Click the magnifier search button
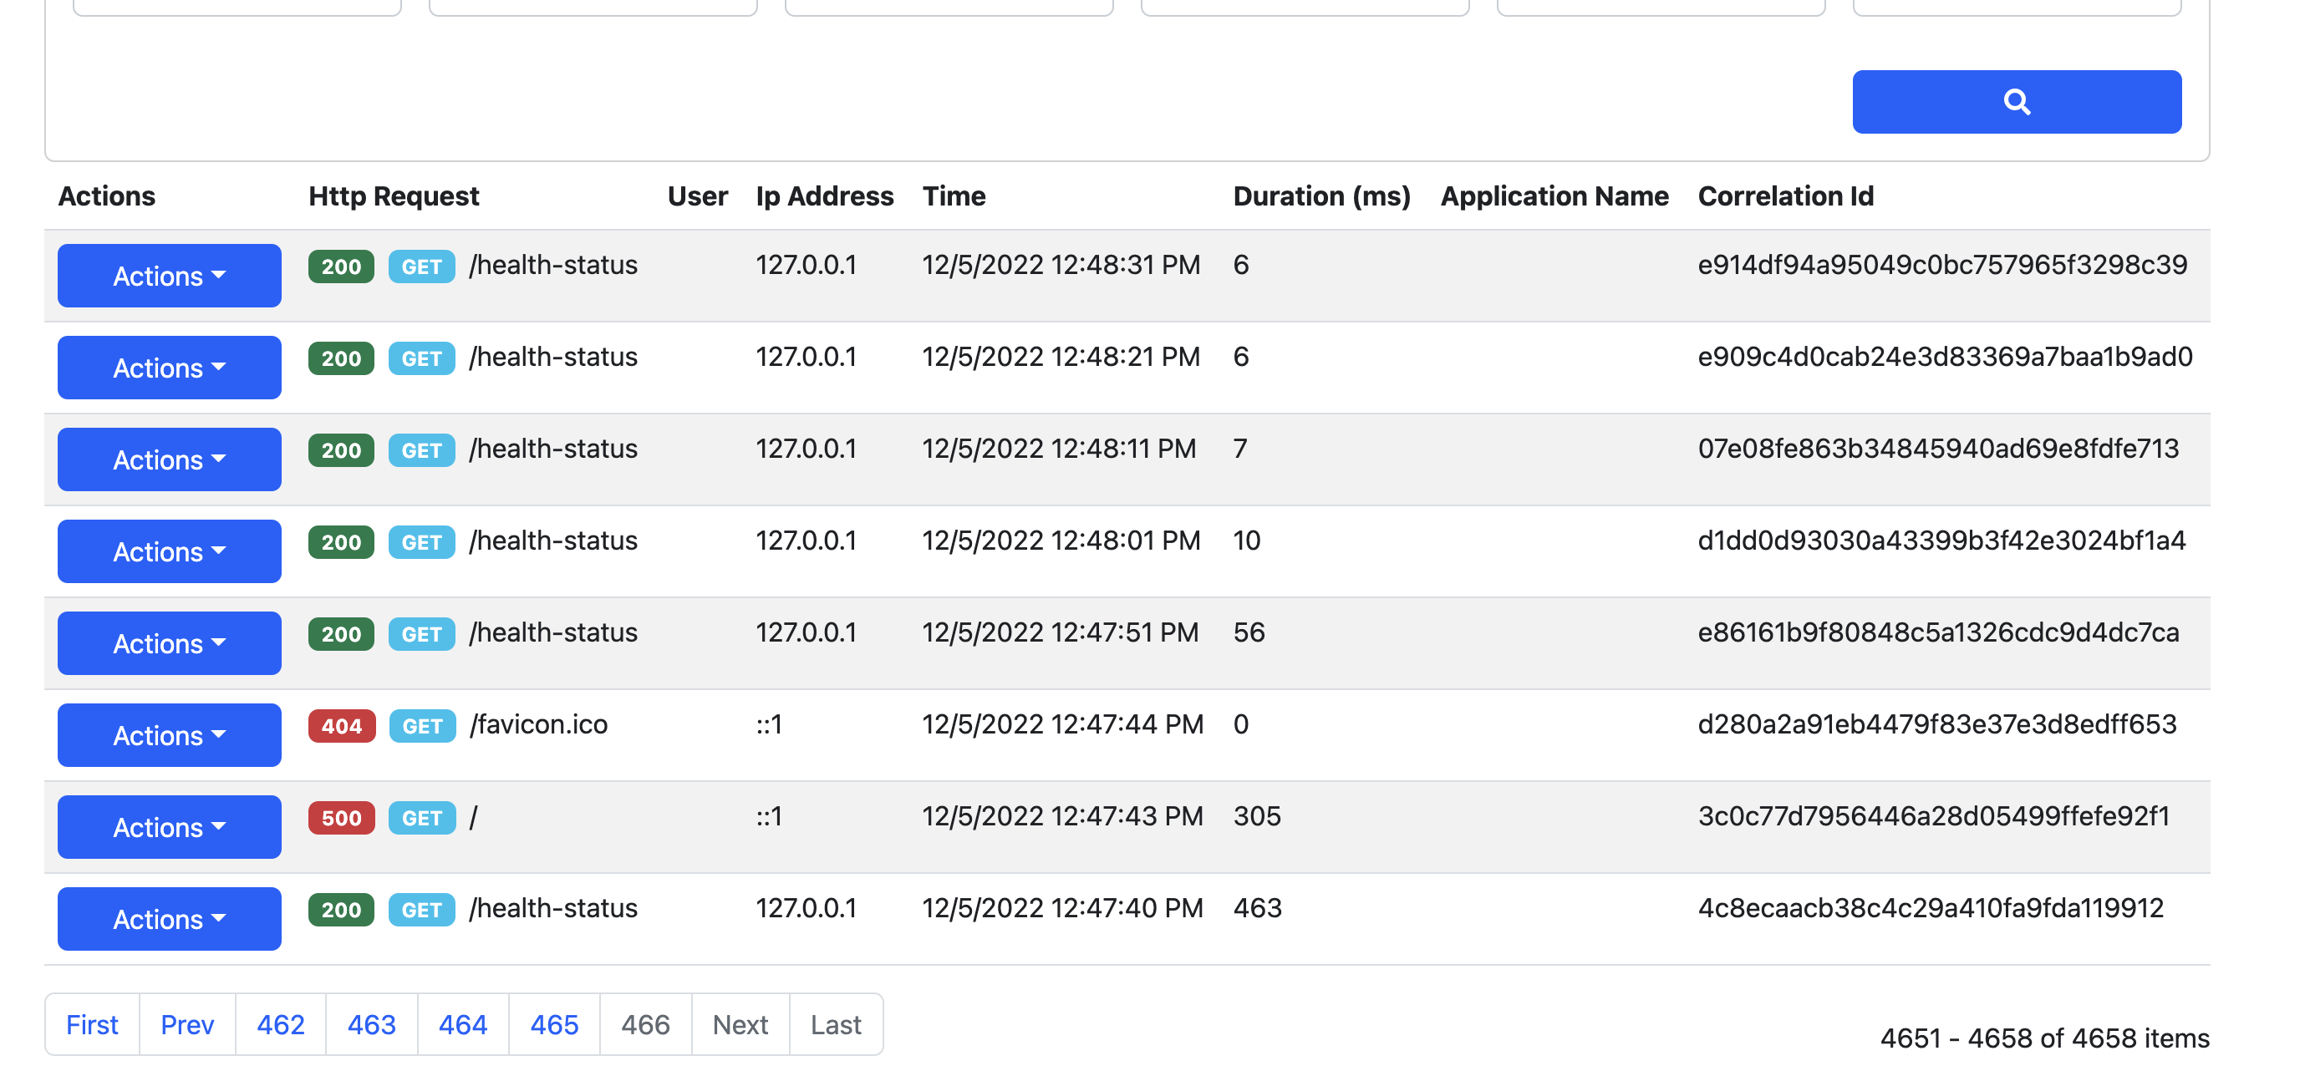Screen dimensions: 2305x1071 point(2015,101)
